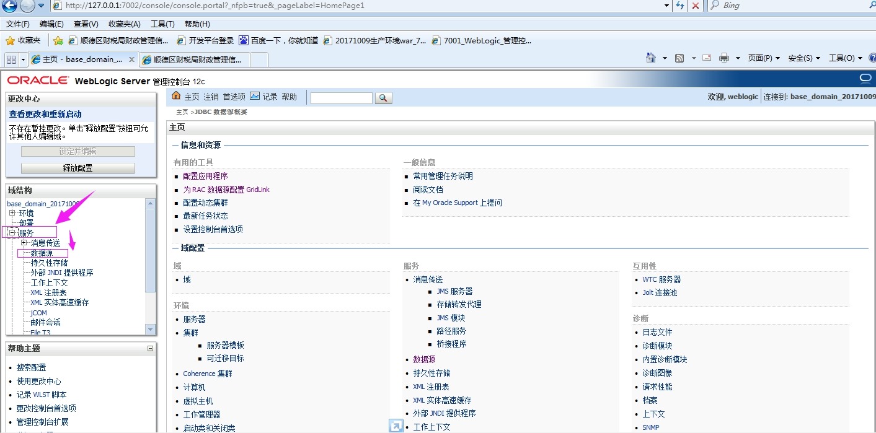Click the WebLogic 主页 house icon

(176, 96)
